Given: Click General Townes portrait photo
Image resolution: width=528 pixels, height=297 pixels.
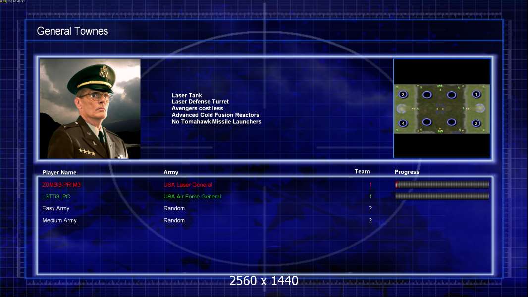Looking at the screenshot, I should [x=90, y=108].
